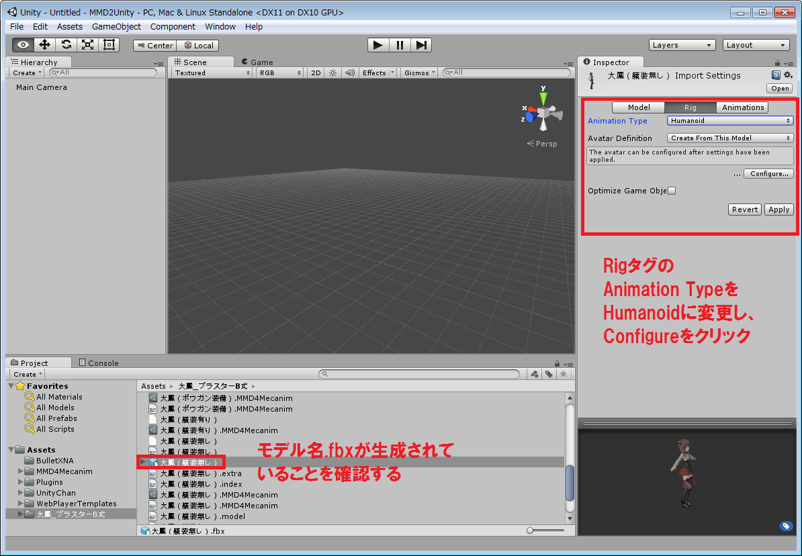Open Avatar Definition dropdown
The image size is (802, 556).
point(730,138)
